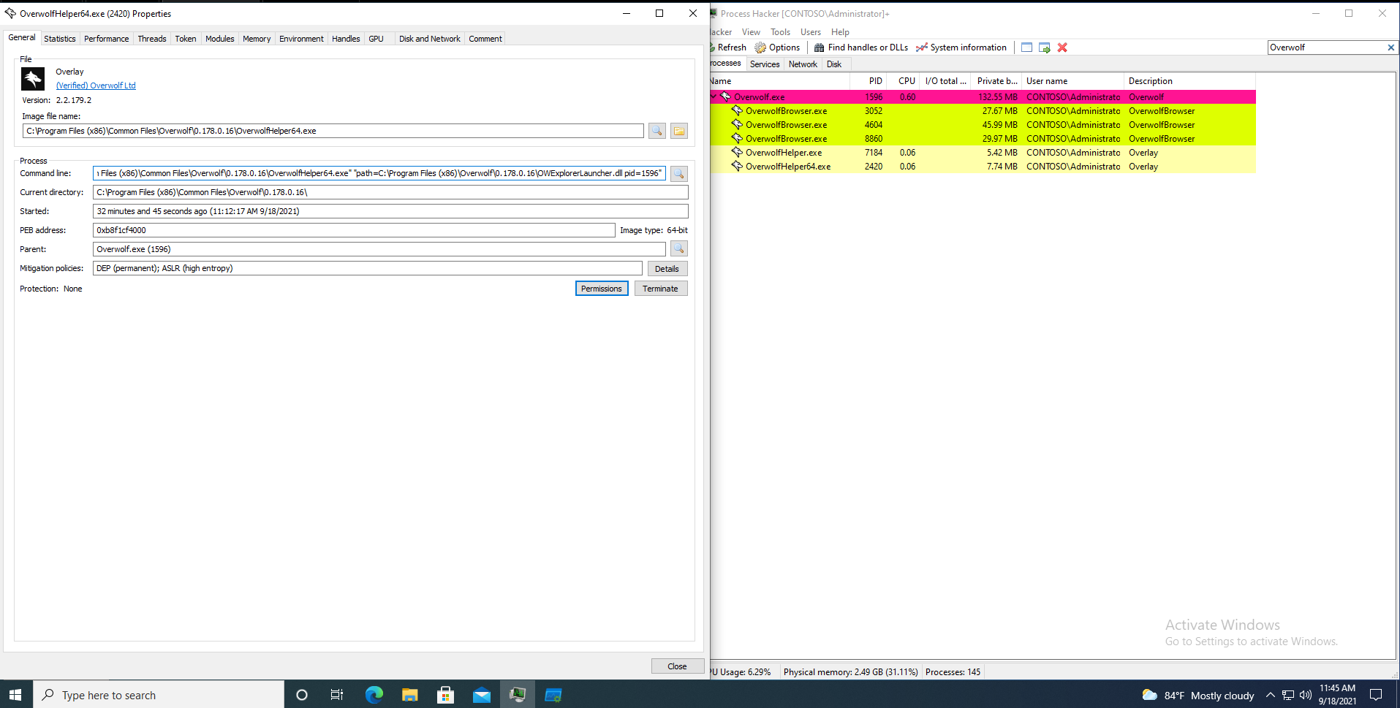
Task: Open the Threads tab
Action: (x=152, y=39)
